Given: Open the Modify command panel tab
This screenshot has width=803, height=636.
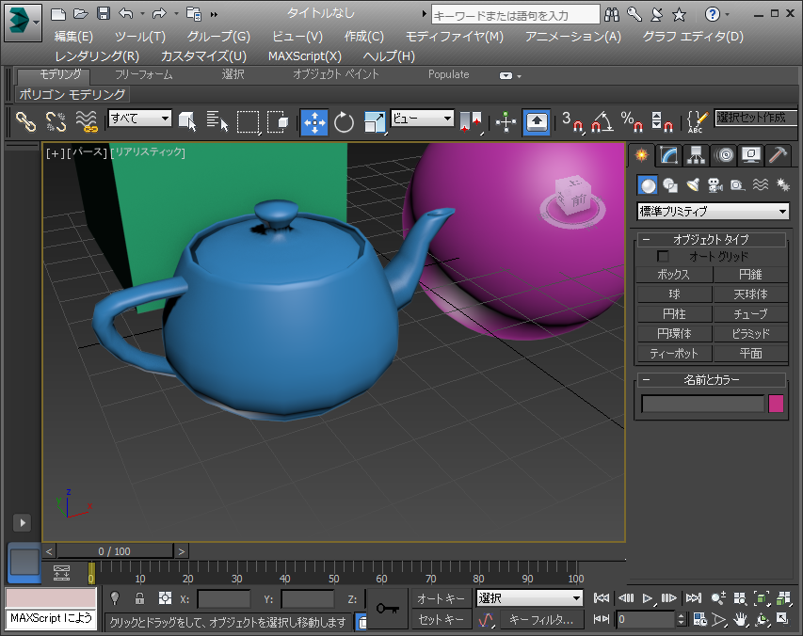Looking at the screenshot, I should pyautogui.click(x=669, y=155).
